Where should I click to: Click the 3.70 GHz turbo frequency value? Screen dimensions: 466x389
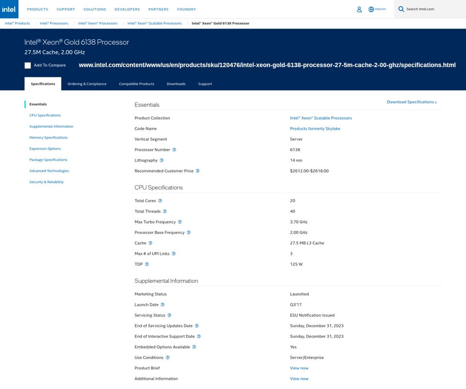299,222
